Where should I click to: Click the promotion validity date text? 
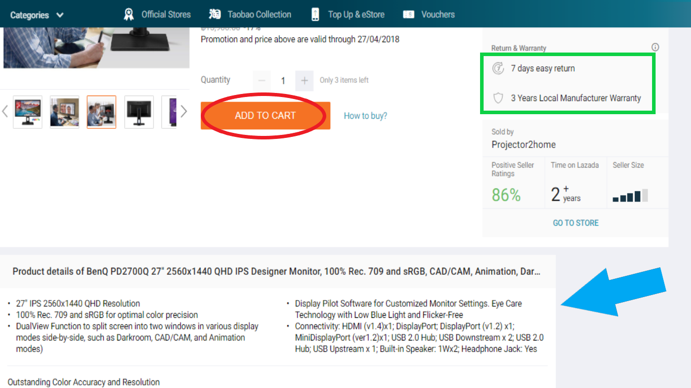tap(300, 39)
